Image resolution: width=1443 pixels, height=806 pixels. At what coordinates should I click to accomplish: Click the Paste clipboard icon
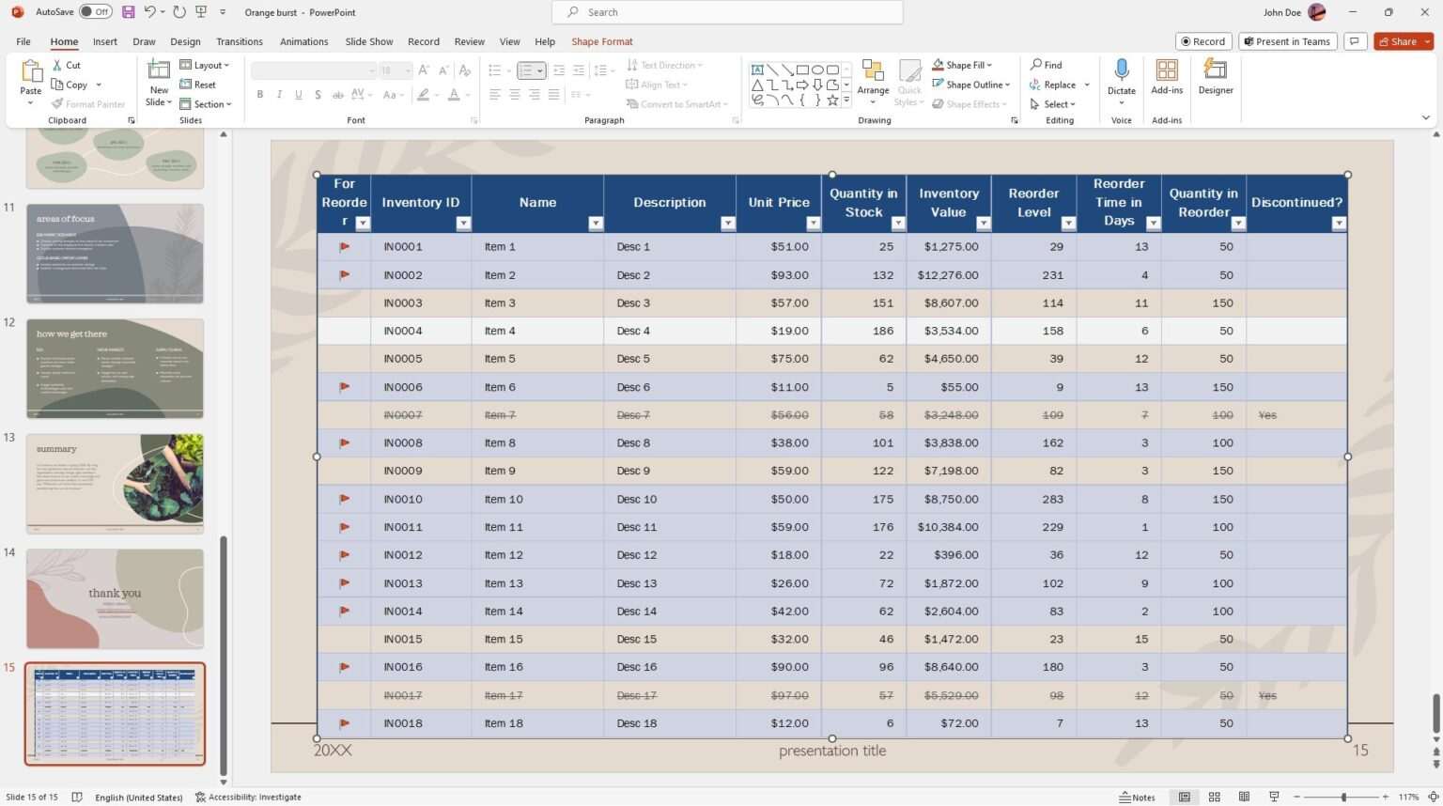31,71
